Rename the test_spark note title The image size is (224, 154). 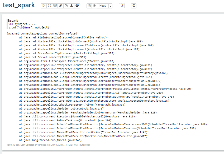point(18,5)
